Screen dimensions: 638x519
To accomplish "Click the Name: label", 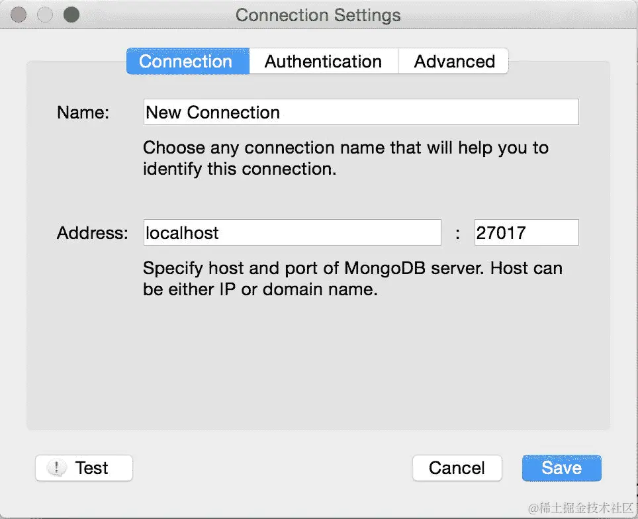I will [x=83, y=113].
